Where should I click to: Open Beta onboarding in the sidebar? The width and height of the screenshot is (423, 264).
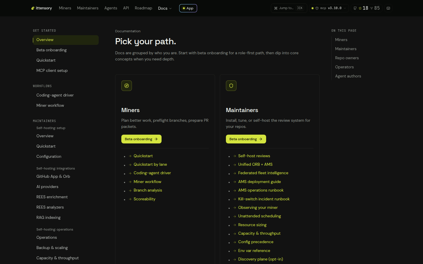pyautogui.click(x=66, y=50)
